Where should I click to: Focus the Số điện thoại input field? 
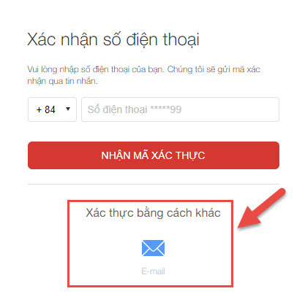pos(180,109)
